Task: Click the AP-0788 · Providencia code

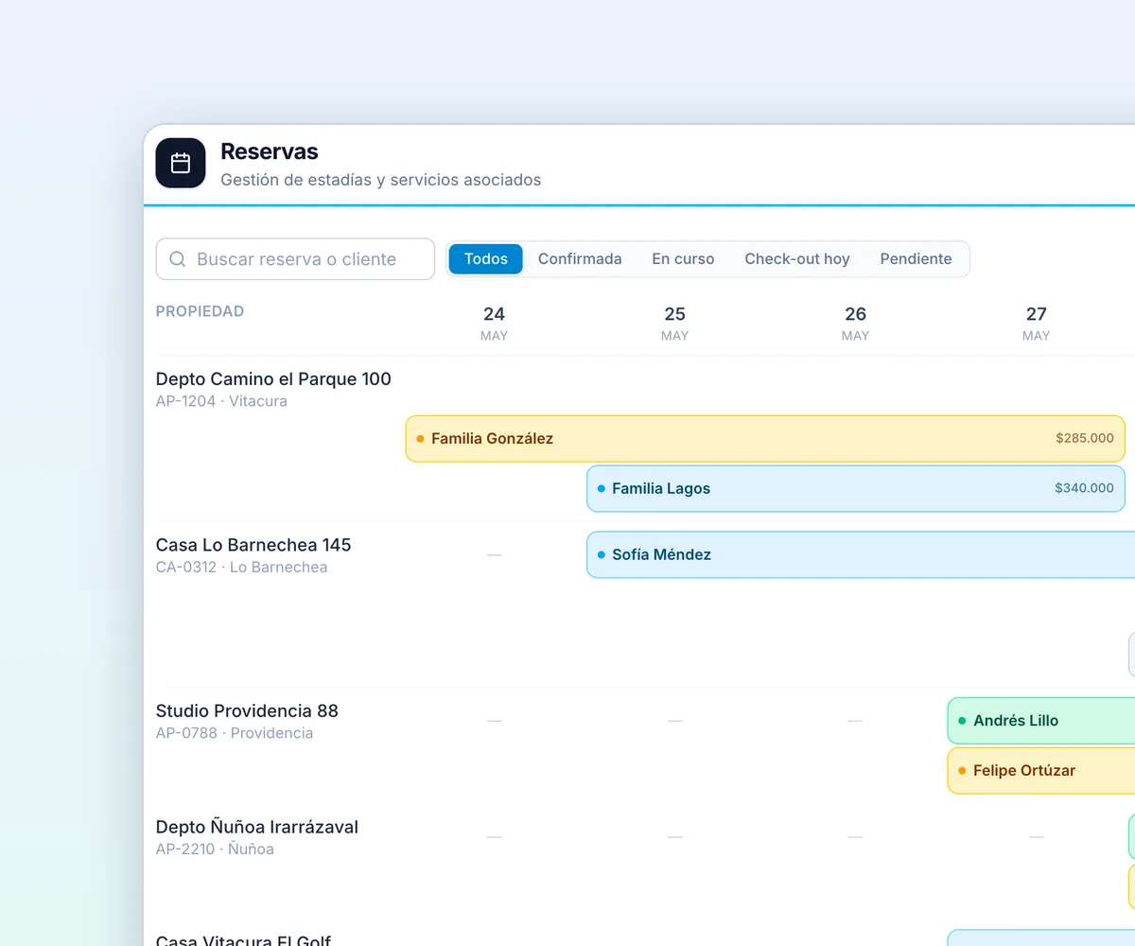Action: coord(235,733)
